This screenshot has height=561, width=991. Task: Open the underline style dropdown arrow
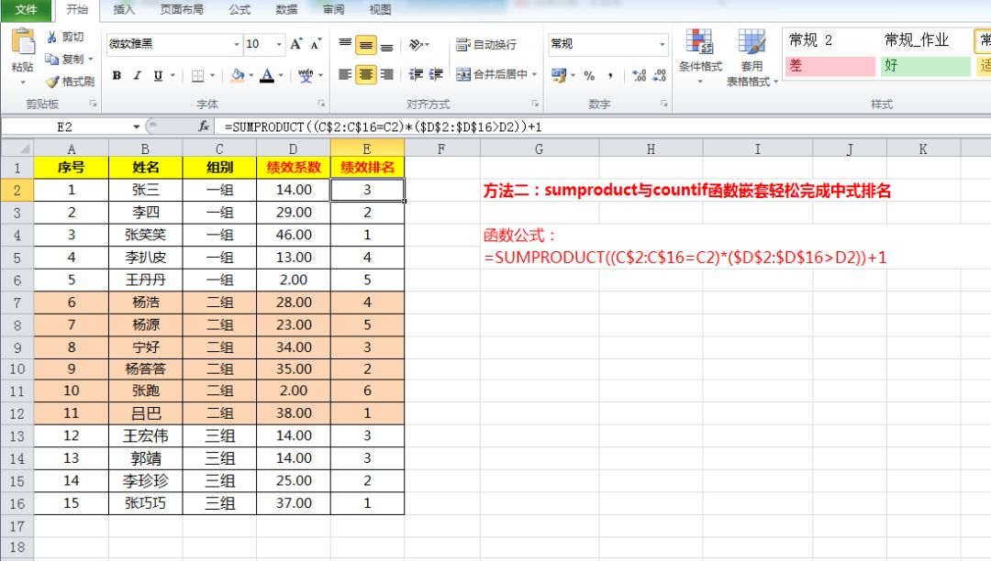[173, 76]
